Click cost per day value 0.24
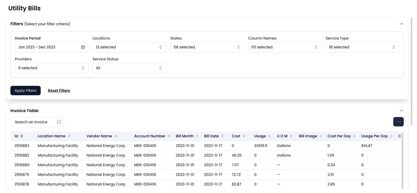The width and height of the screenshot is (417, 193). pos(331,165)
